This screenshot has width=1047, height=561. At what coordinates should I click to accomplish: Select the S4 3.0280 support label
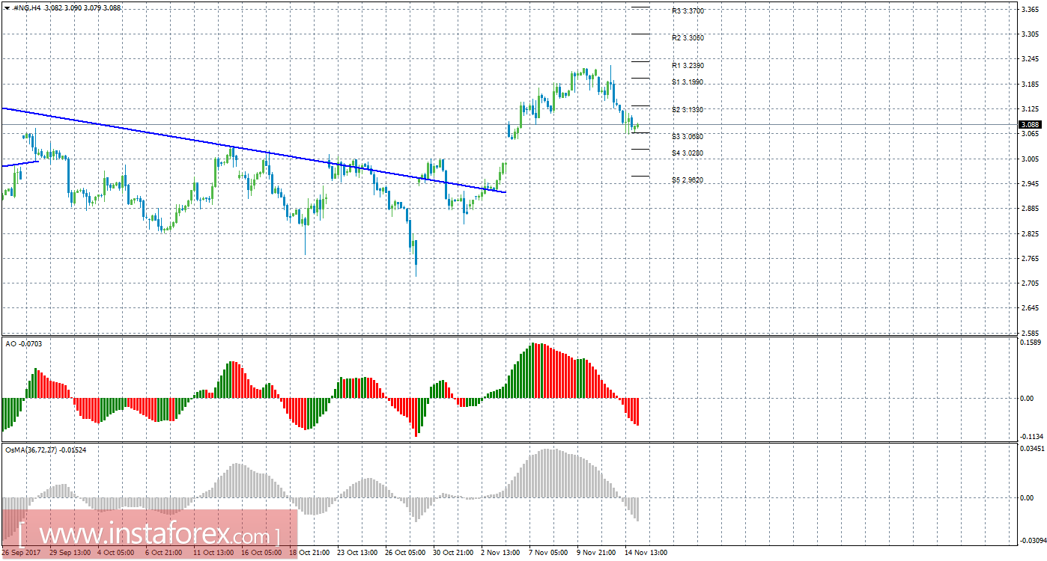pyautogui.click(x=688, y=153)
